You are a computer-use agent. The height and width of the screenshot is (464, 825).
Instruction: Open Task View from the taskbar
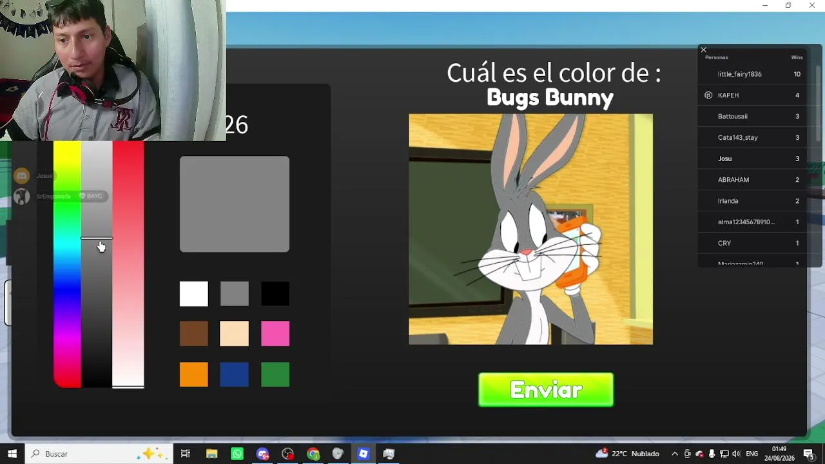click(x=186, y=454)
